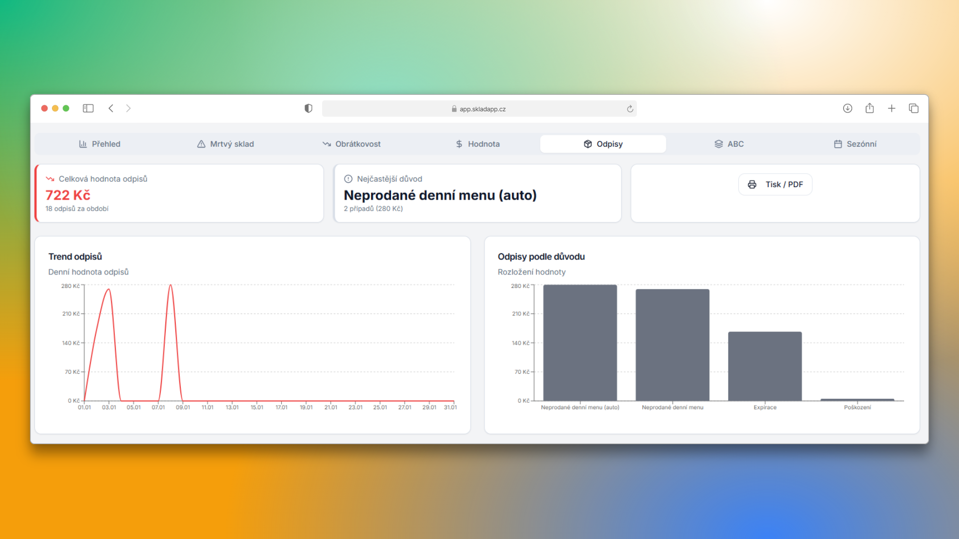Select the Obrátkovost tab
This screenshot has height=539, width=959.
[351, 144]
